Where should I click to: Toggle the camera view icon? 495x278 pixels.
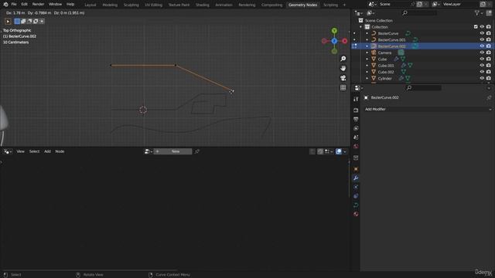pyautogui.click(x=343, y=78)
